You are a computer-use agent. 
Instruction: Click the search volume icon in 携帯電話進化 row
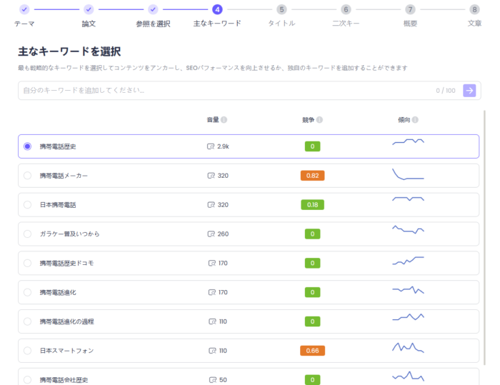tap(212, 292)
